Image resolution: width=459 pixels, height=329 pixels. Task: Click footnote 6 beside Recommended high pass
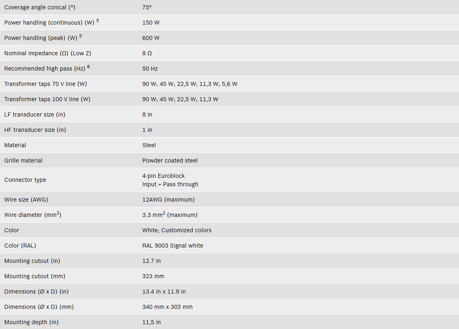[x=88, y=67]
